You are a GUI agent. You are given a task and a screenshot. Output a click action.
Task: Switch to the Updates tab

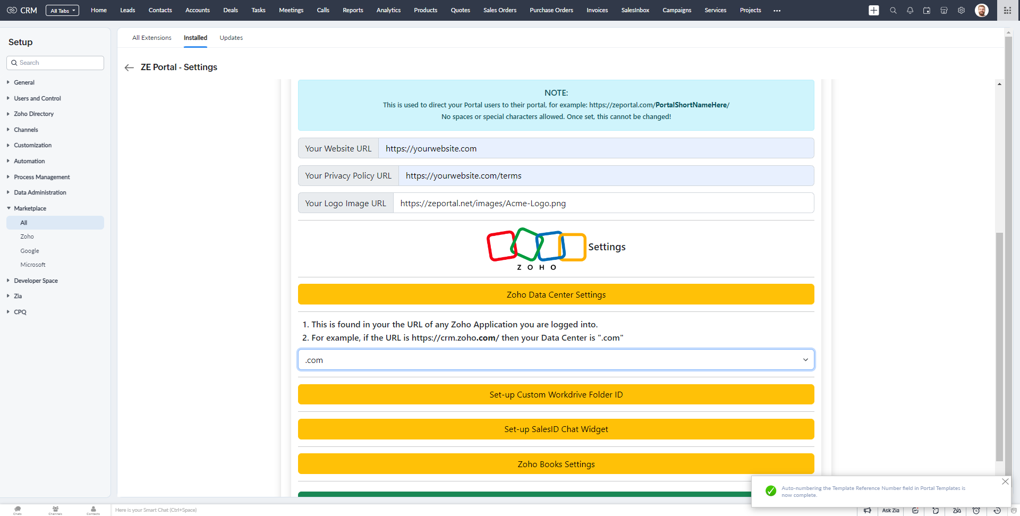tap(231, 38)
